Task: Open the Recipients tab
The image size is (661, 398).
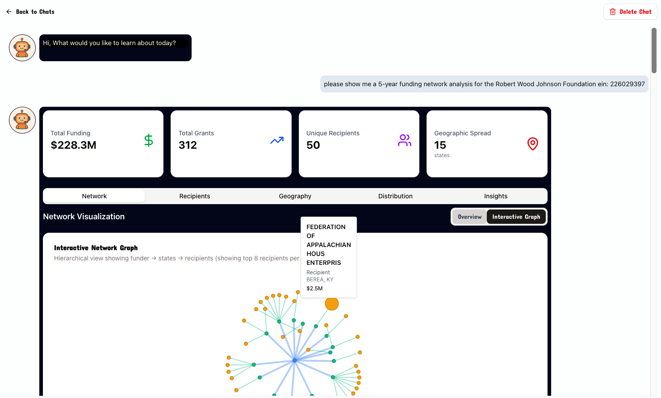Action: 195,196
